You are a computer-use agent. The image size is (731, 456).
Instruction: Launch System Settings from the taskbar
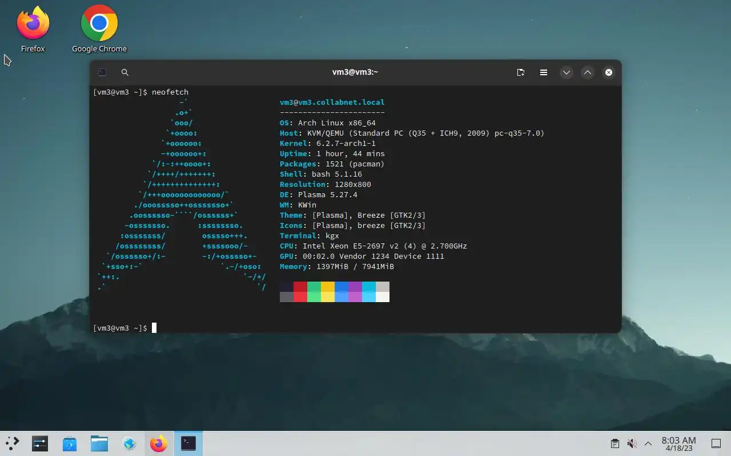tap(40, 443)
